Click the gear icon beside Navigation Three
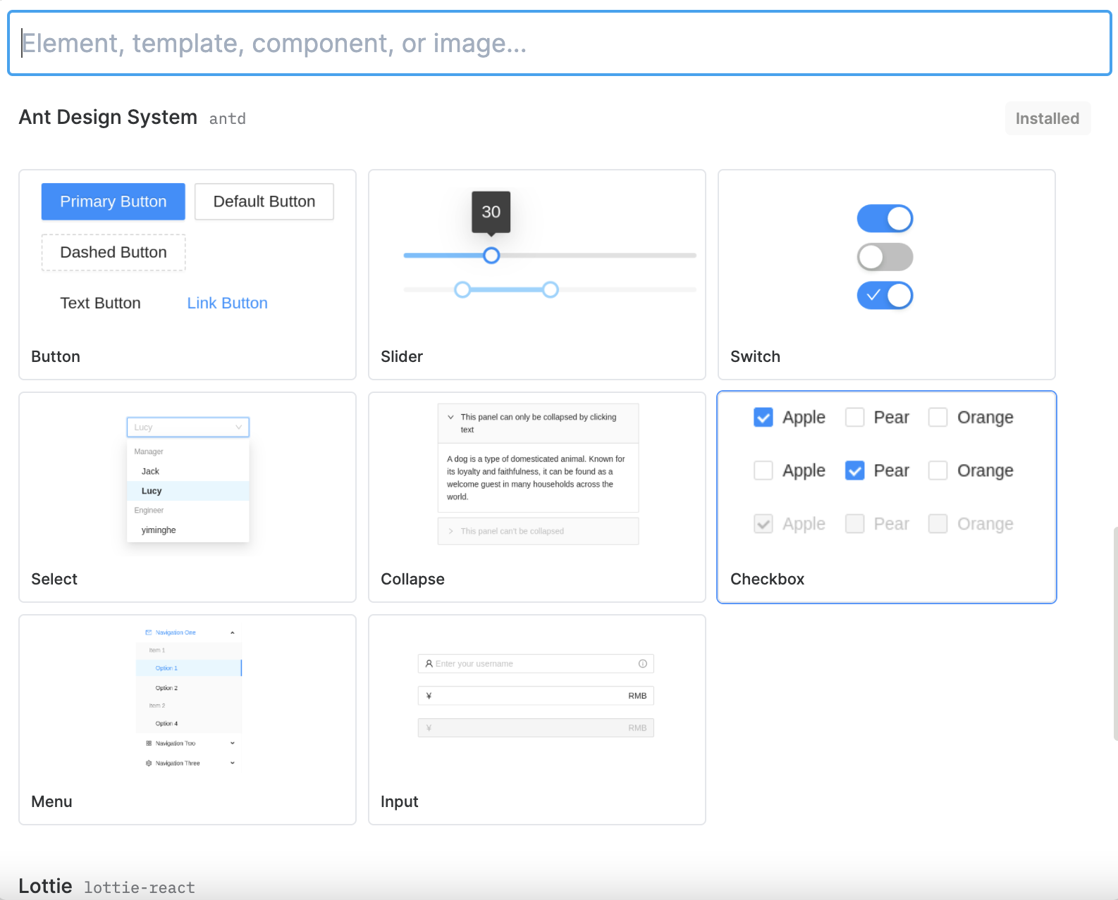The image size is (1118, 900). coord(149,763)
